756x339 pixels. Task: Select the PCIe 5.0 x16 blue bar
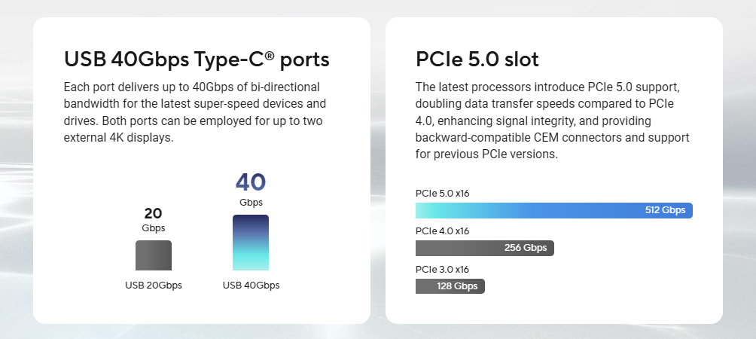[554, 210]
